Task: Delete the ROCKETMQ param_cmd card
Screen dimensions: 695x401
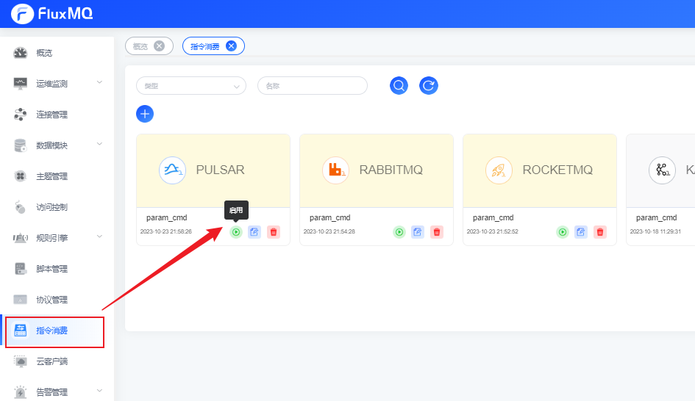Action: coord(599,232)
